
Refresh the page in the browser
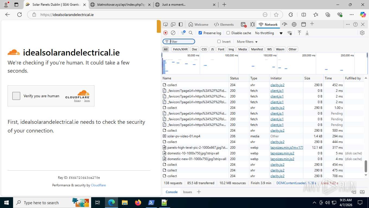pos(20,15)
